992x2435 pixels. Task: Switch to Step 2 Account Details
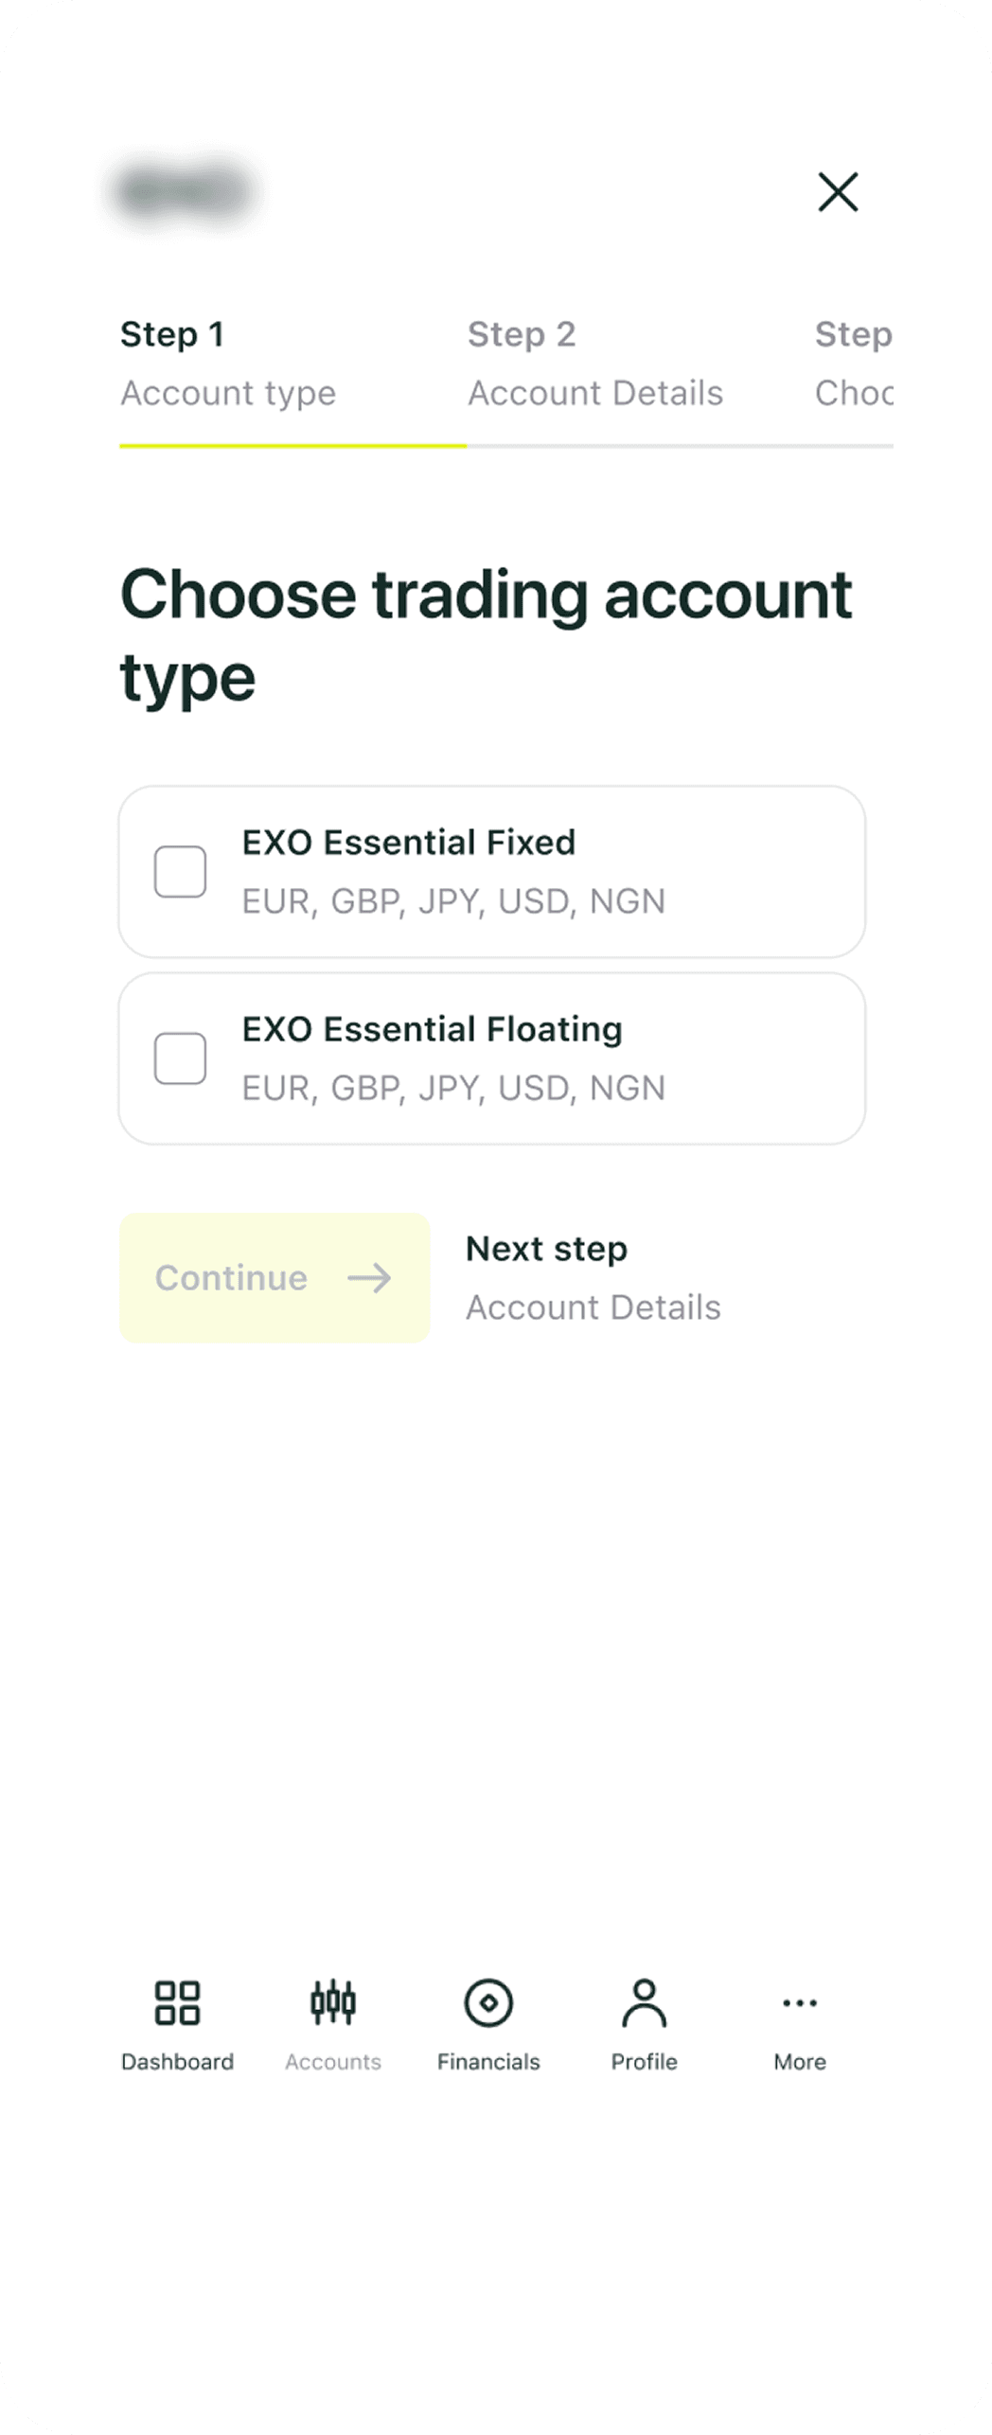pyautogui.click(x=595, y=364)
